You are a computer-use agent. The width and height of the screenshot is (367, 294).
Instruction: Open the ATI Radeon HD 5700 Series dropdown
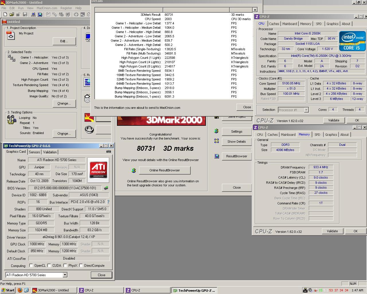click(x=65, y=275)
